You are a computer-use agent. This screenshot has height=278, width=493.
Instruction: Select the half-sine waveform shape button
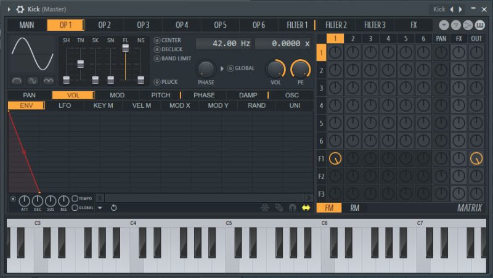pyautogui.click(x=17, y=81)
